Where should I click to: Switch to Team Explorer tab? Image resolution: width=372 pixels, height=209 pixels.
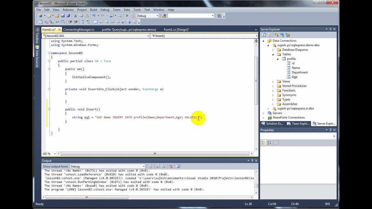298,123
